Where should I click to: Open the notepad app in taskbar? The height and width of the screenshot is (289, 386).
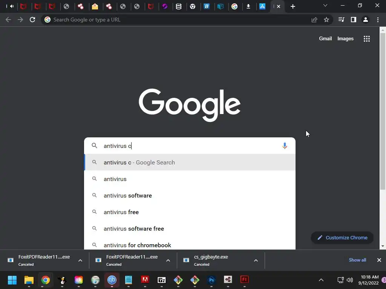129,280
